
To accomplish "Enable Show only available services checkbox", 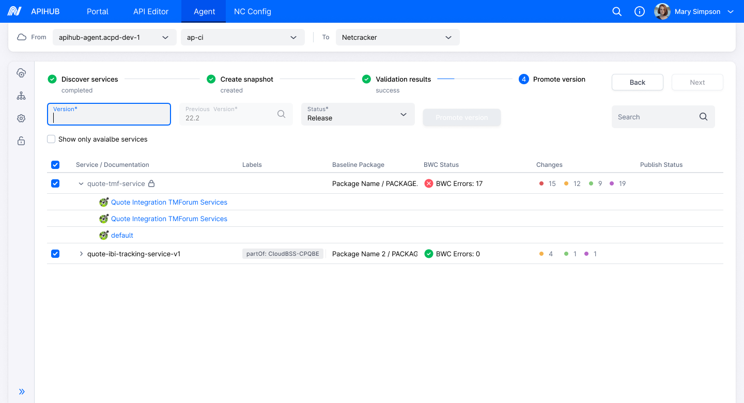I will pos(51,139).
